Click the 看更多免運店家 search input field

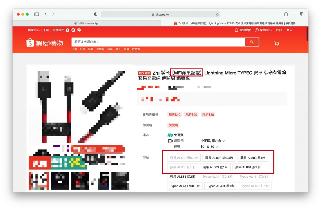click(158, 42)
